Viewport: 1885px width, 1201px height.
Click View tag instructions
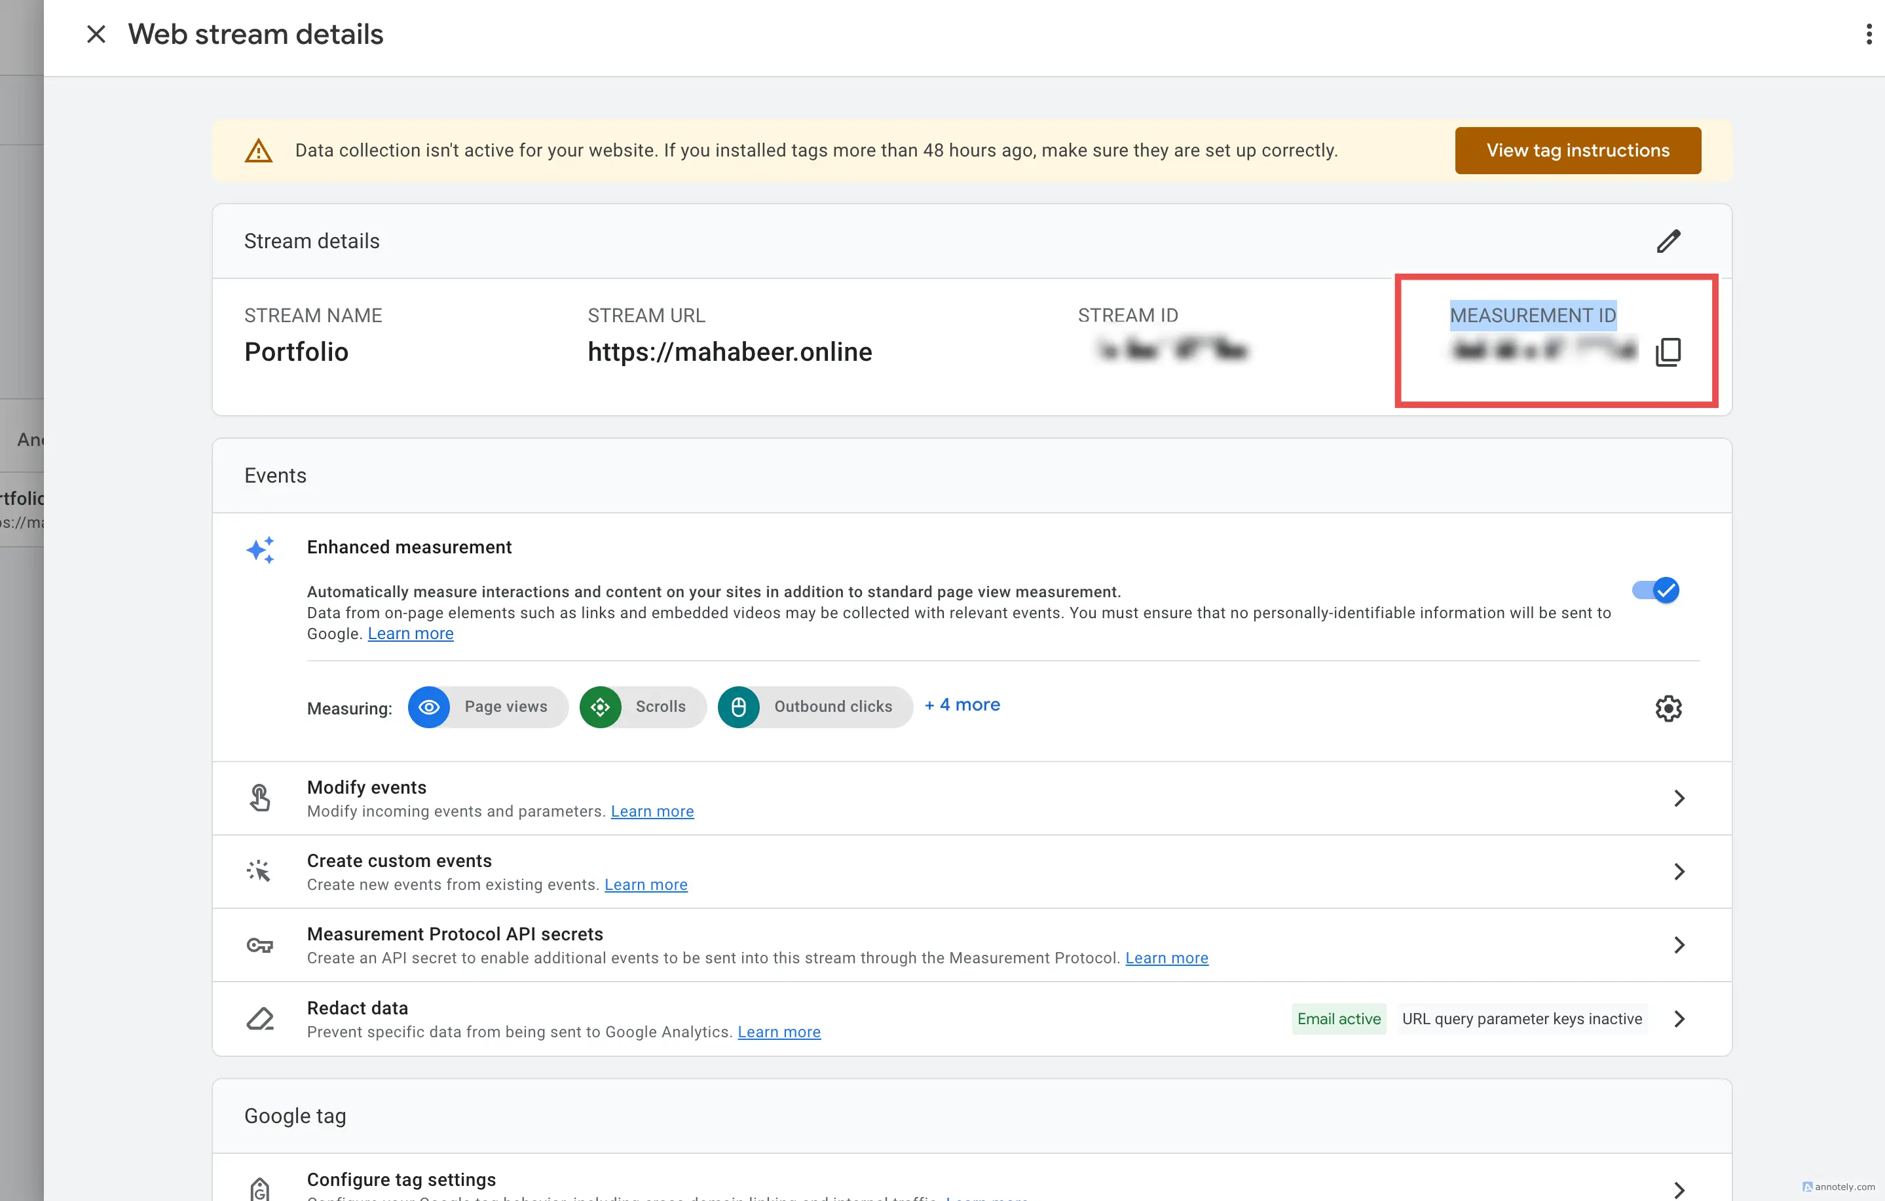point(1577,149)
